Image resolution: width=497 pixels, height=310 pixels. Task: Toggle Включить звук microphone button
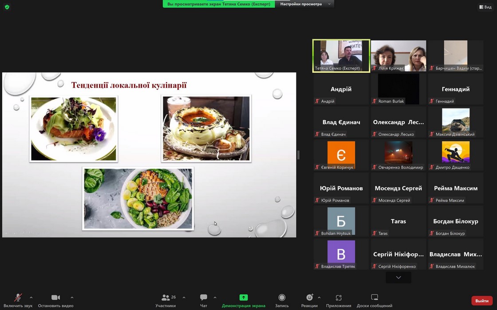click(x=18, y=300)
